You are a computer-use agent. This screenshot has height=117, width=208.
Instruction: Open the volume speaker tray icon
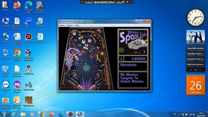[x=194, y=114]
